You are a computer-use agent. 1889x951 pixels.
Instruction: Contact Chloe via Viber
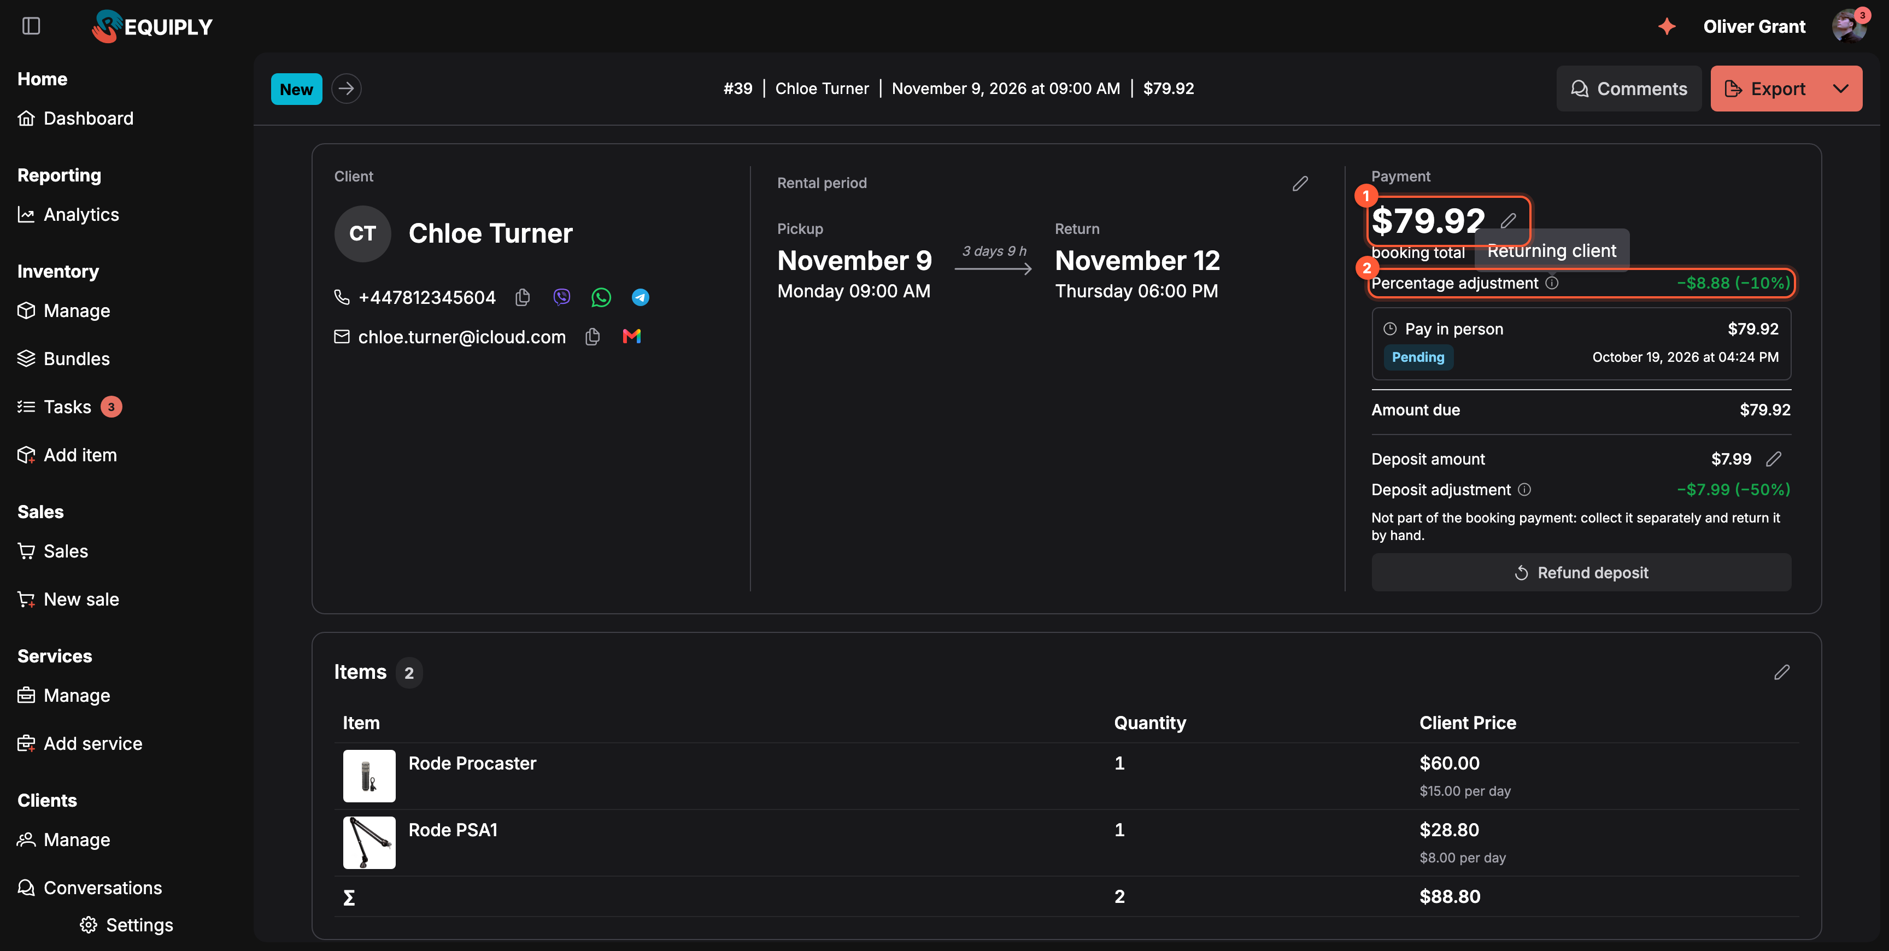click(x=562, y=297)
